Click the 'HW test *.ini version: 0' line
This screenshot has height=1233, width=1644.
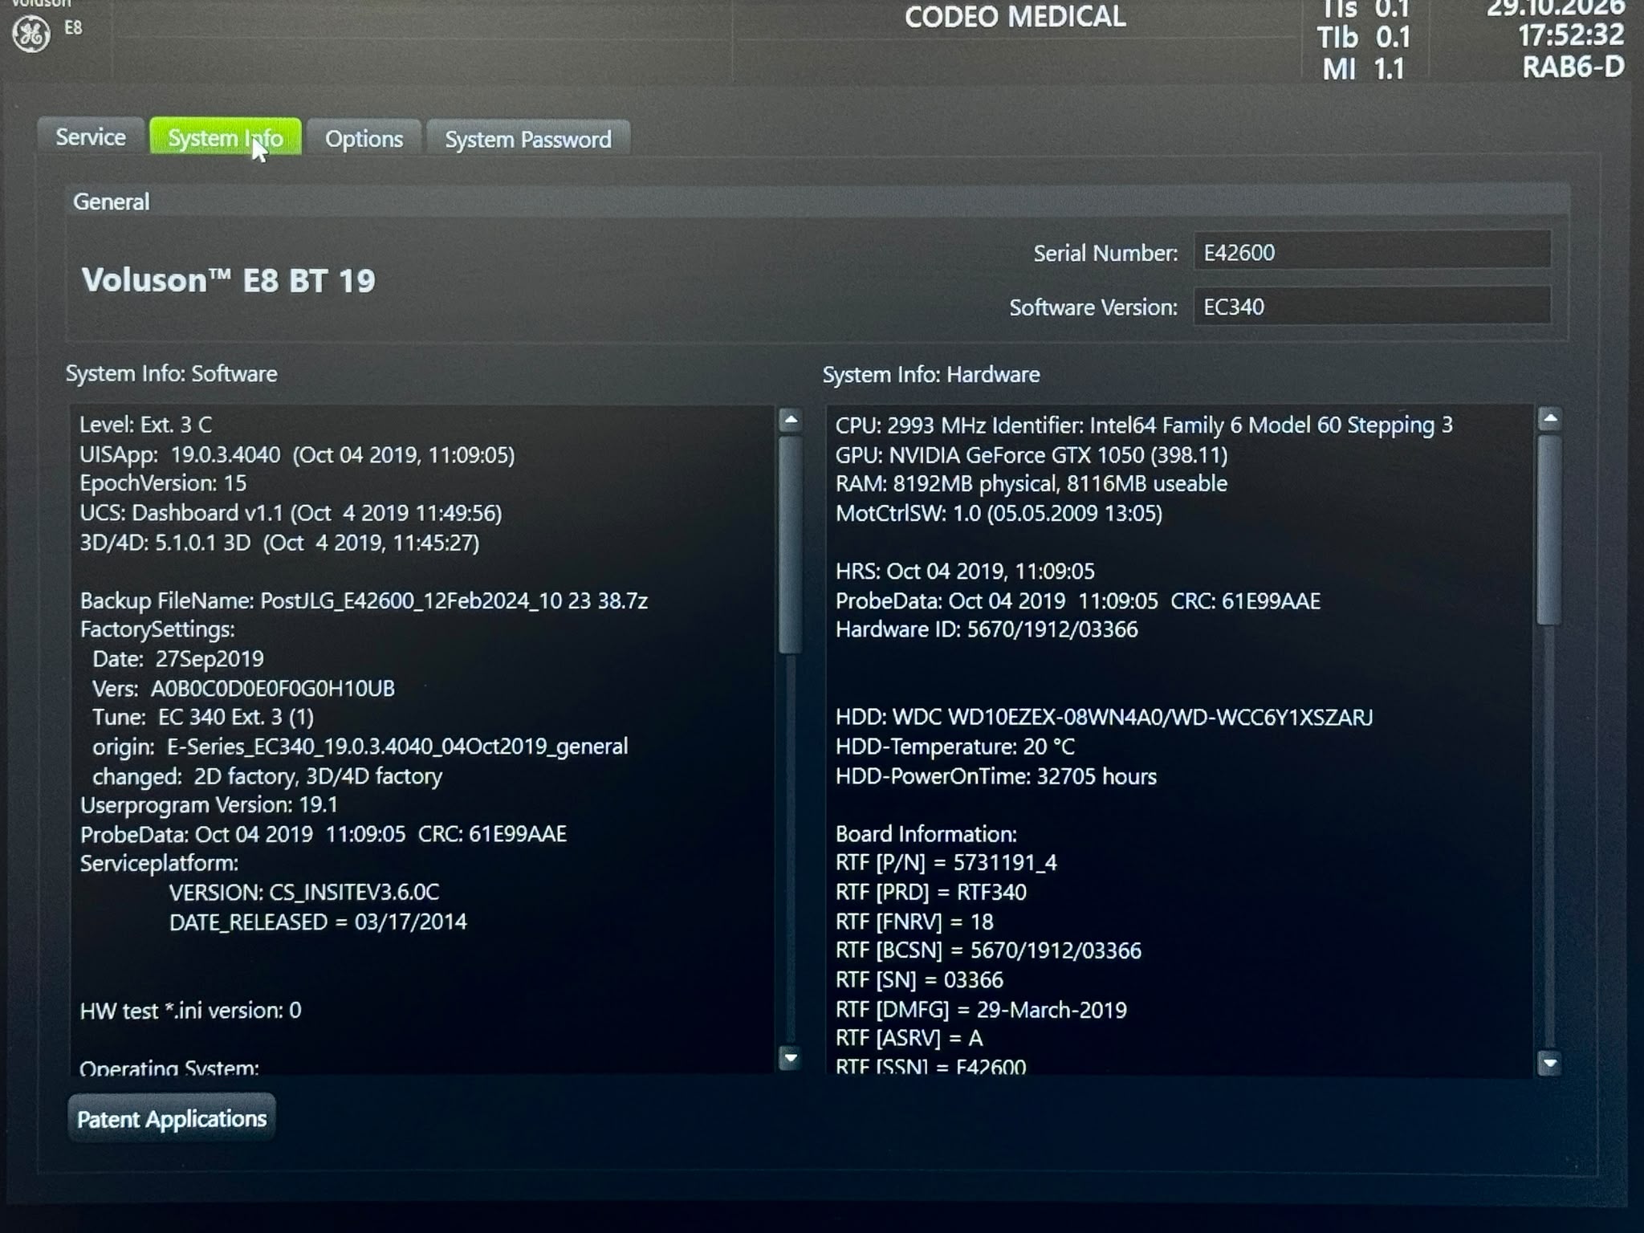[191, 1011]
